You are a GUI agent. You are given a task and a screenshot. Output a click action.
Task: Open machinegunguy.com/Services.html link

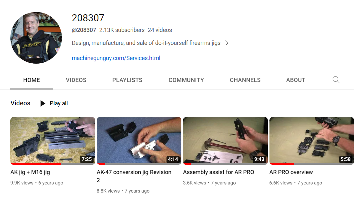[x=116, y=58]
